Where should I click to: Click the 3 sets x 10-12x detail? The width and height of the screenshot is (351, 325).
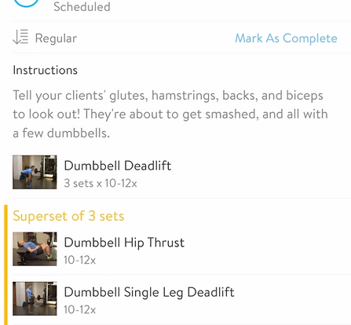(x=101, y=183)
